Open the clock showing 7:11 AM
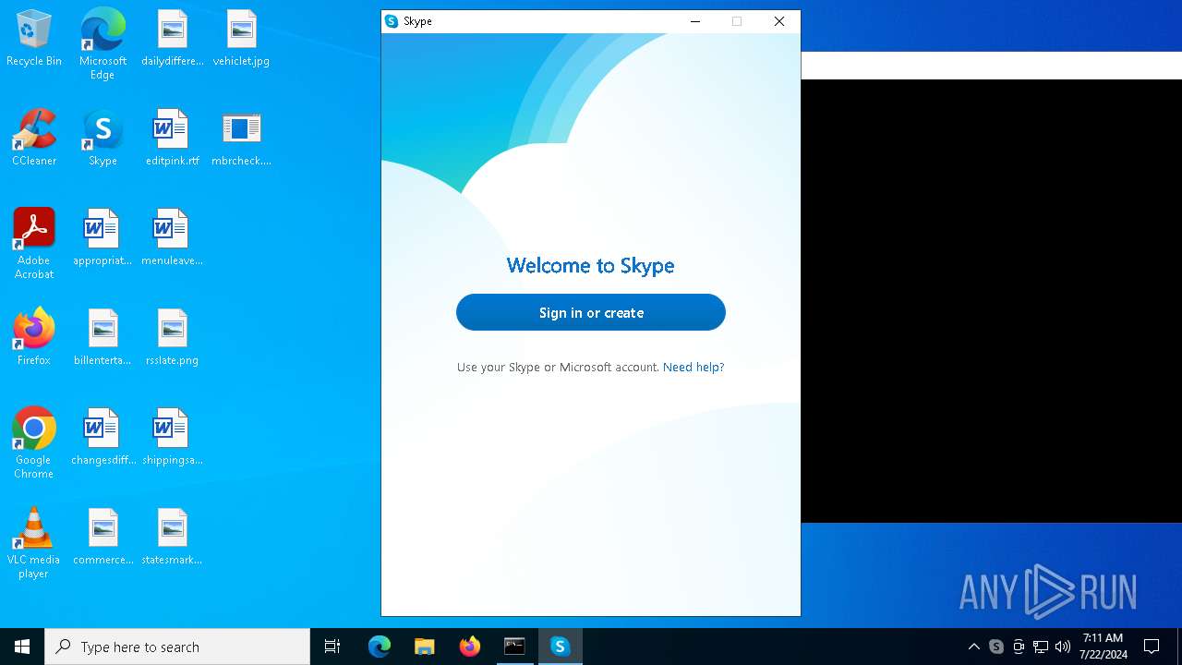The height and width of the screenshot is (665, 1182). coord(1104,647)
